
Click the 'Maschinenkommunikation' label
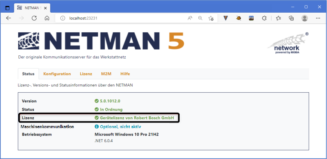tap(48, 127)
